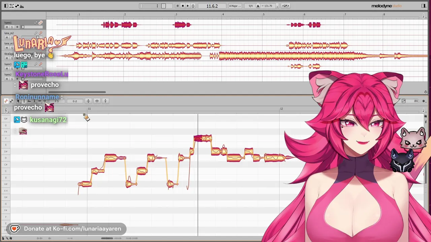Click the cents field showing 0 ct
Image resolution: width=431 pixels, height=242 pixels.
tap(75, 101)
